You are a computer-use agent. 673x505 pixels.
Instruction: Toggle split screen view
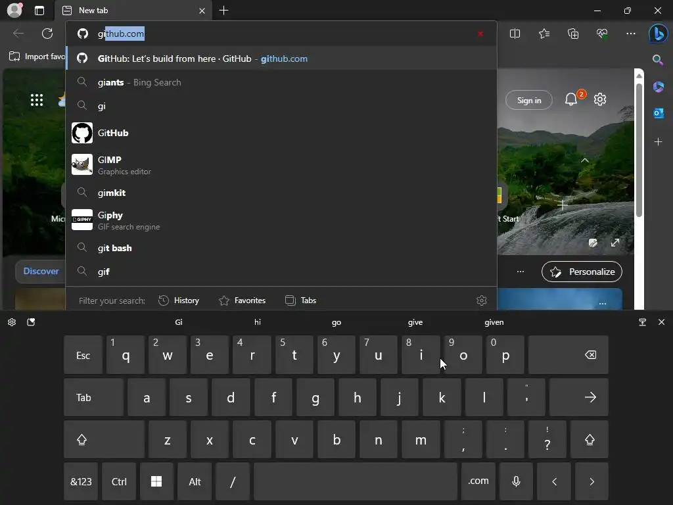coord(515,34)
